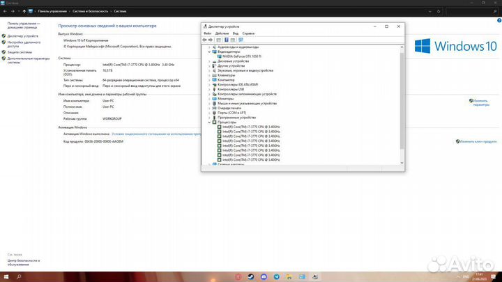
Task: Select Контроллеры IDE ATA/ATAPI category
Action: [x=238, y=85]
